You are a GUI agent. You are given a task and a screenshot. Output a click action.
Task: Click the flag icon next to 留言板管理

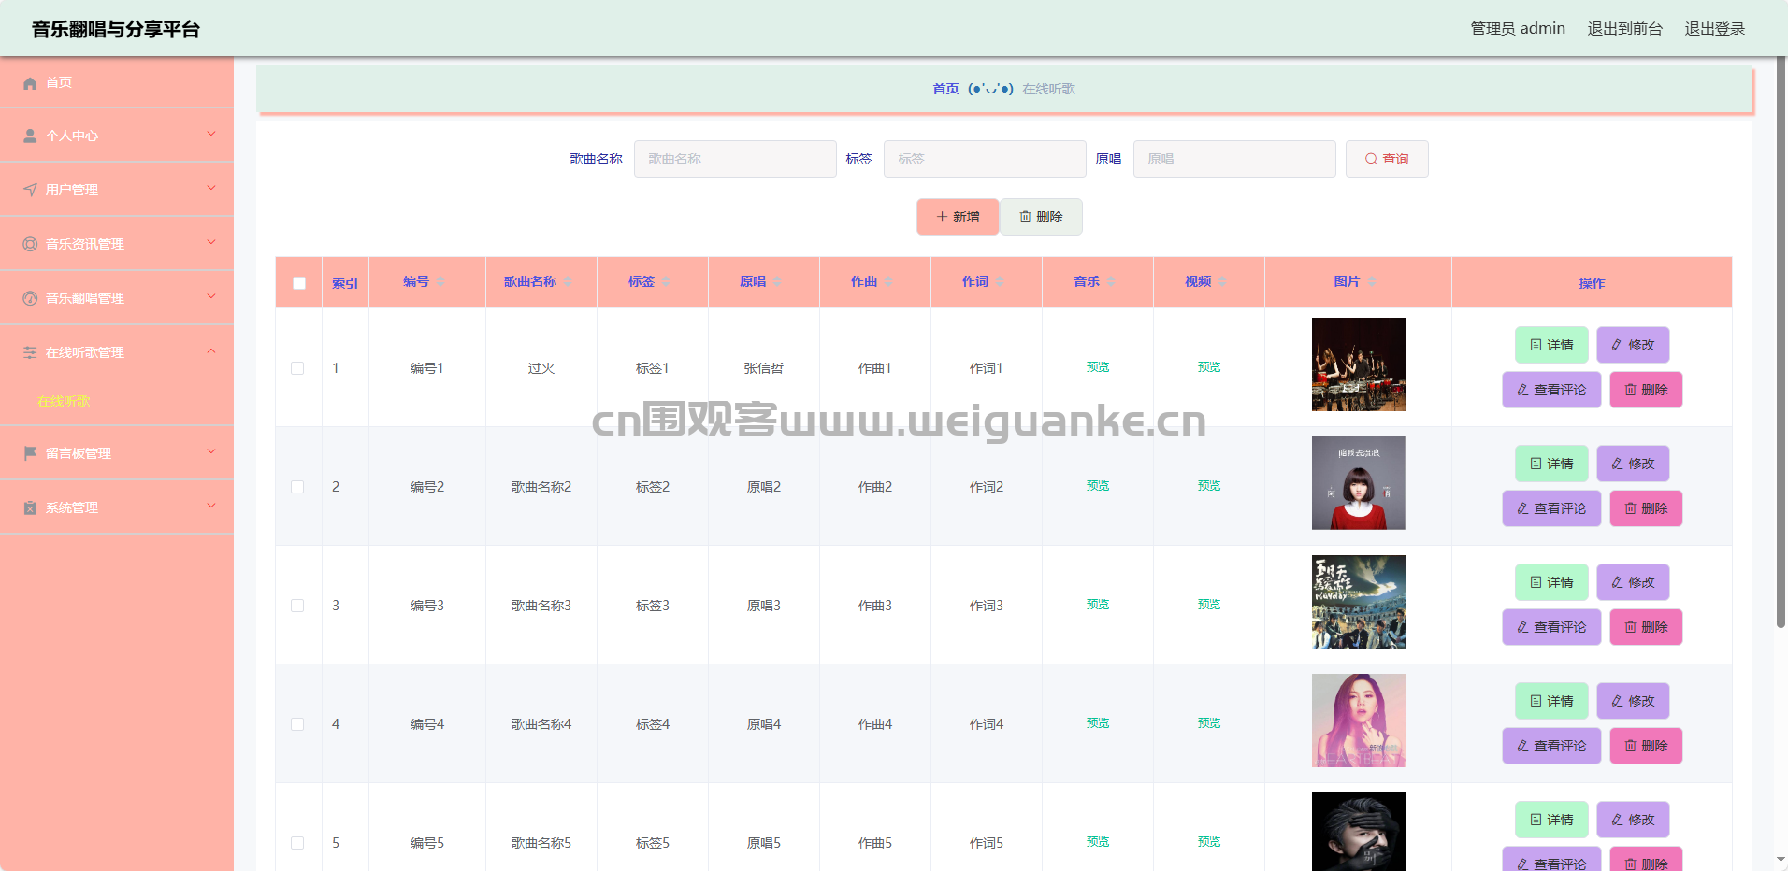click(x=30, y=453)
